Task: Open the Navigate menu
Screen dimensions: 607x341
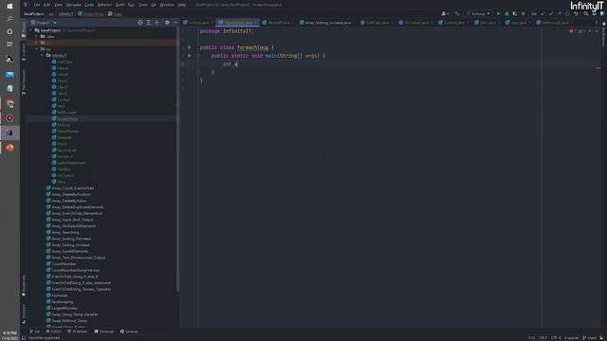Action: tap(73, 5)
